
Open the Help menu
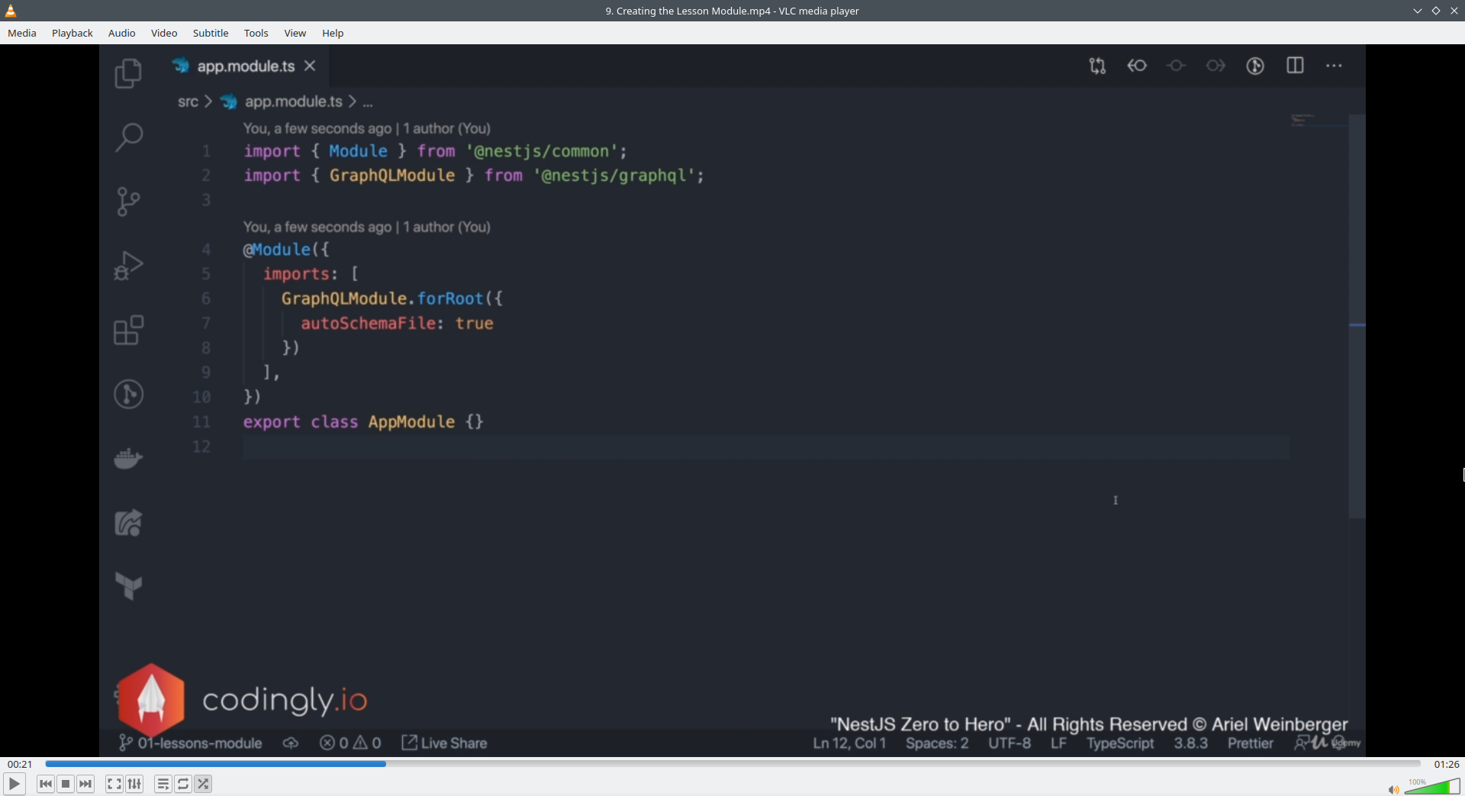coord(333,33)
